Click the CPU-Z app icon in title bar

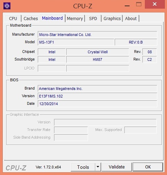[x=7, y=6]
